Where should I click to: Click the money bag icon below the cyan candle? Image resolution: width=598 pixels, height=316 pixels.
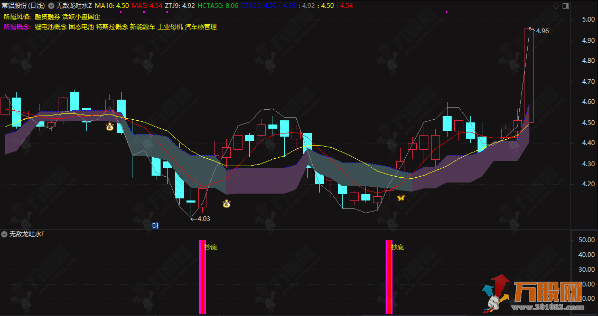click(110, 127)
